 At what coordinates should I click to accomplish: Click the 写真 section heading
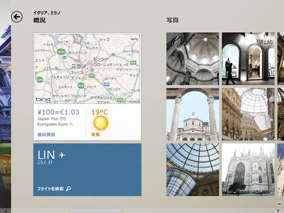click(x=173, y=20)
